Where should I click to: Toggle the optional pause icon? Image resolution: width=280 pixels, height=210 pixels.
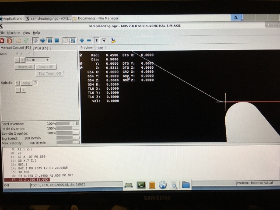pos(73,41)
